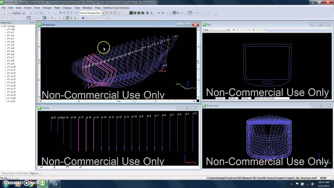This screenshot has height=188, width=334.
Task: Open the st 8 part selector dropdown
Action: 228,30
